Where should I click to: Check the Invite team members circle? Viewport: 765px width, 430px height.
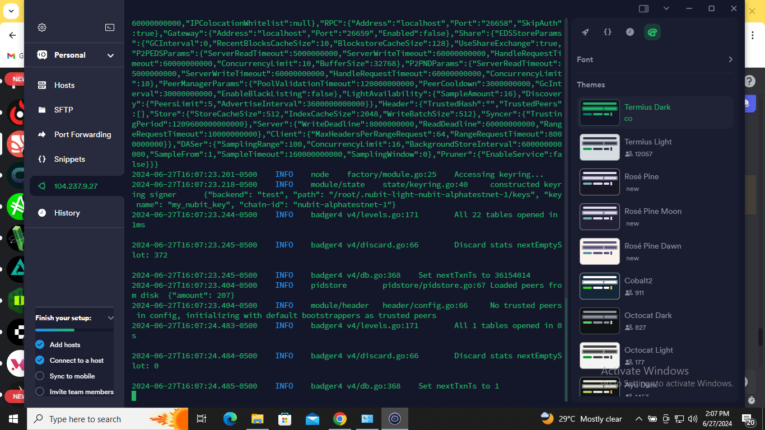click(40, 392)
